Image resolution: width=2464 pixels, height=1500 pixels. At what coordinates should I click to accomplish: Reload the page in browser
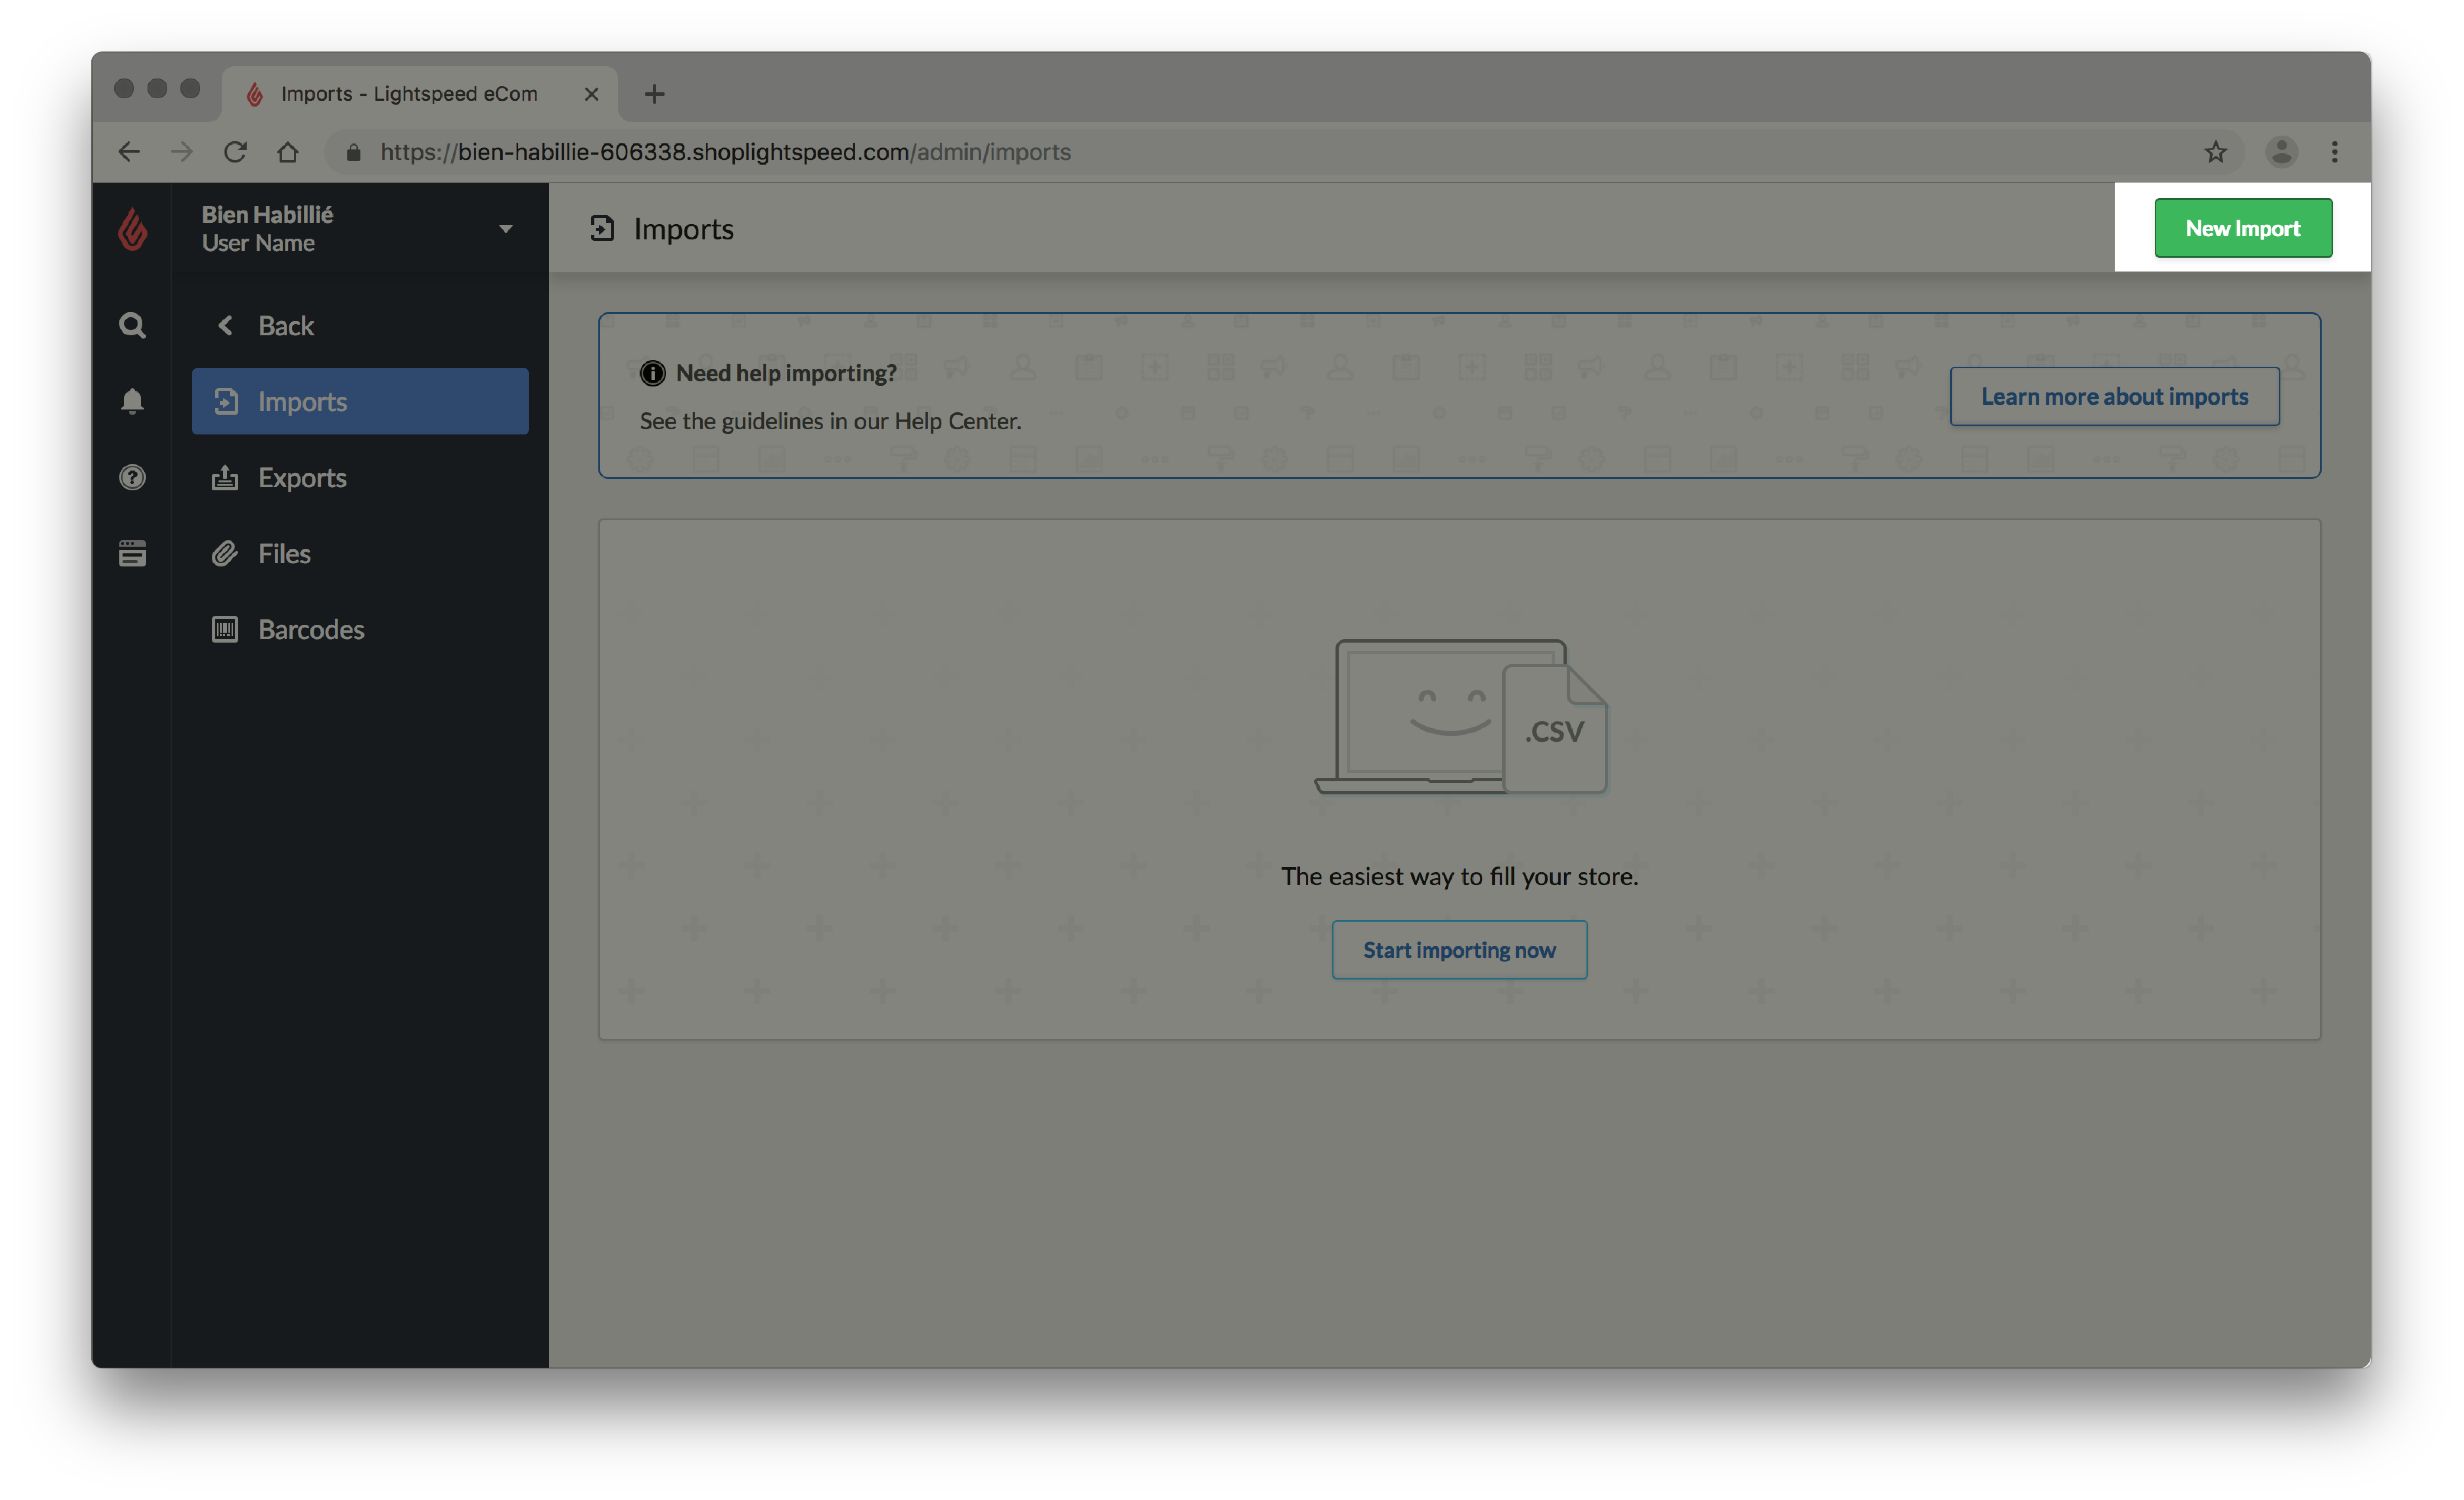pyautogui.click(x=235, y=152)
